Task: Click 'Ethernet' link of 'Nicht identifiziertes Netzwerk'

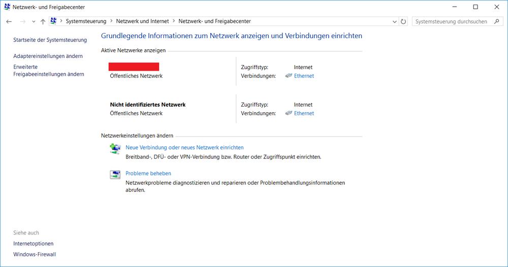Action: pyautogui.click(x=304, y=113)
